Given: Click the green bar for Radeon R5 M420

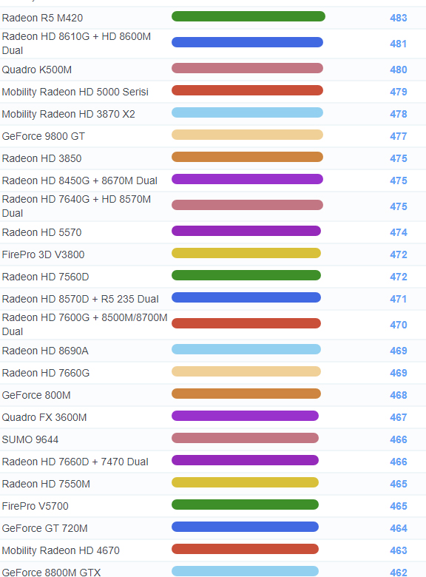Looking at the screenshot, I should (248, 16).
